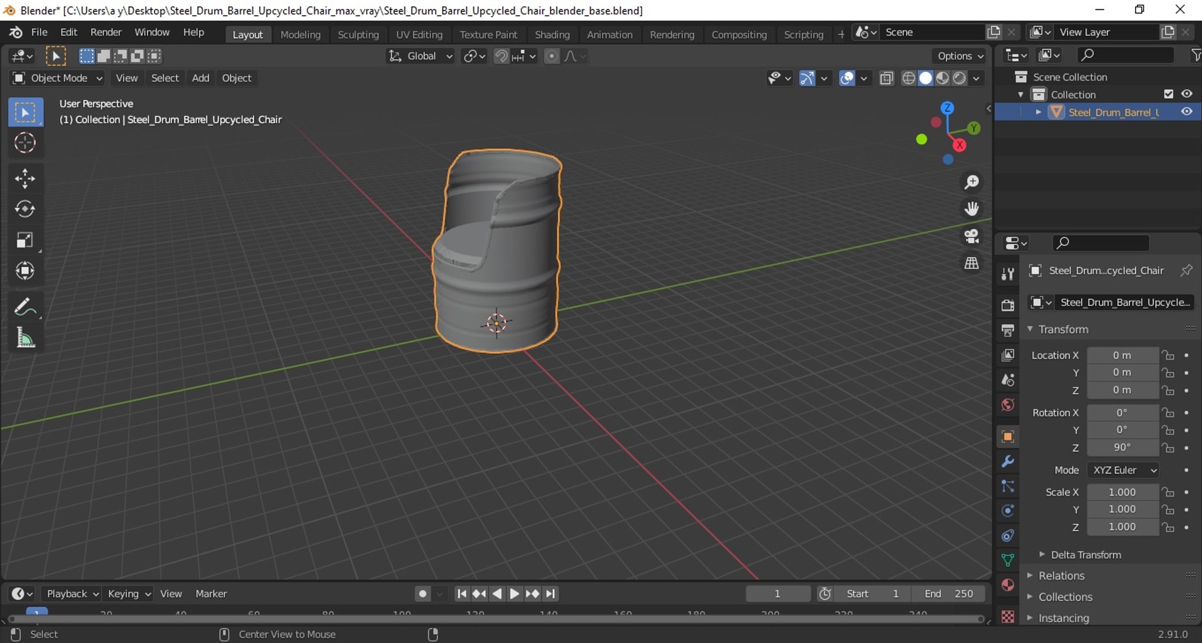This screenshot has width=1202, height=643.
Task: Hide the Collection via eye icon
Action: coord(1186,94)
